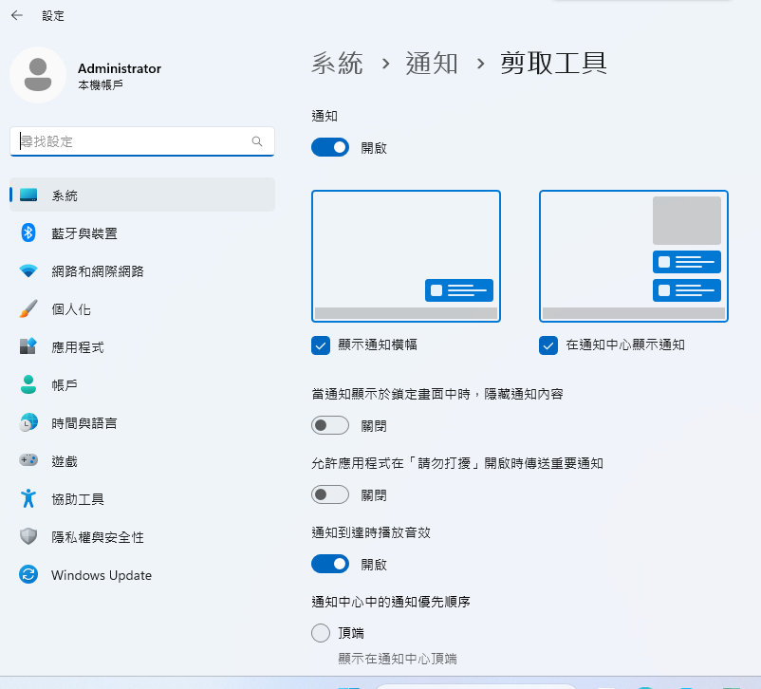Click the 通知中心中的通知優先順序 heading
The image size is (761, 689).
(391, 602)
